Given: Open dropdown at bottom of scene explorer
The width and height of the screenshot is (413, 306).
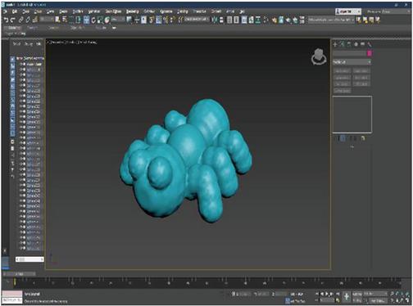Looking at the screenshot, I should [29, 259].
